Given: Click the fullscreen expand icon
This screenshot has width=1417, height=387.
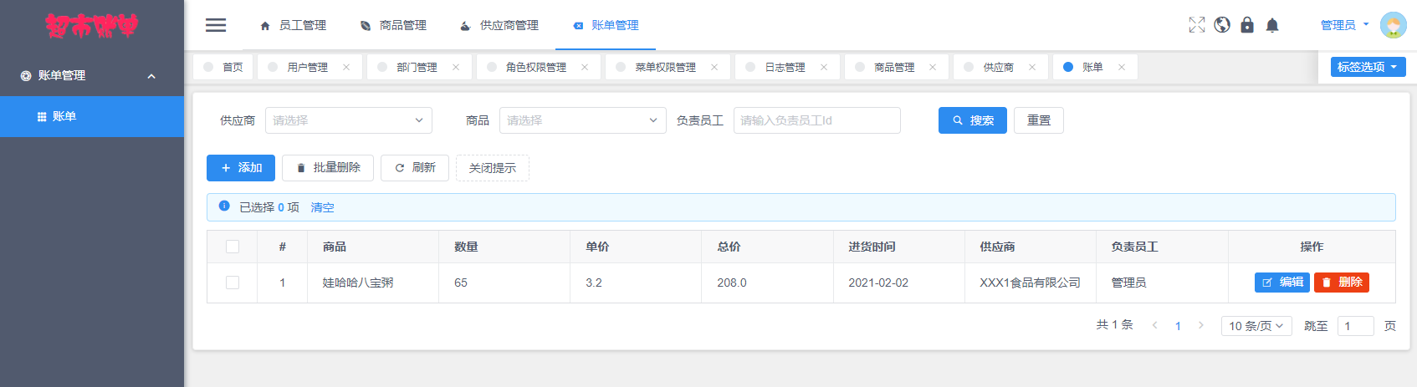Looking at the screenshot, I should tap(1197, 25).
